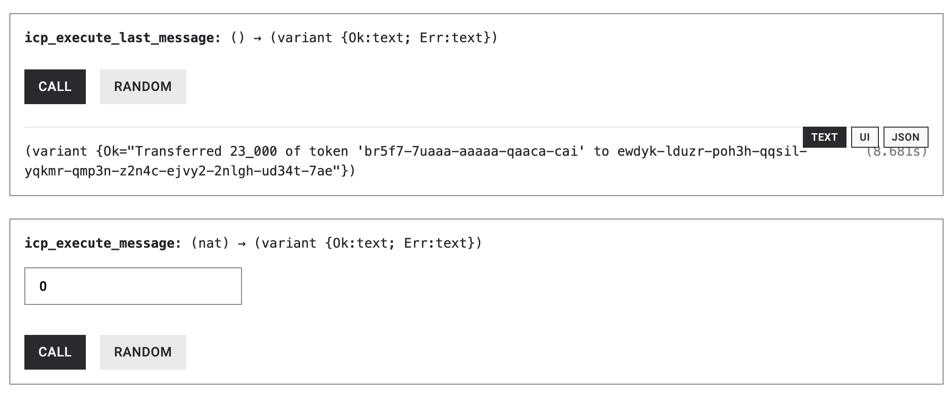
Task: Switch output view to the UI tab
Action: [x=864, y=137]
